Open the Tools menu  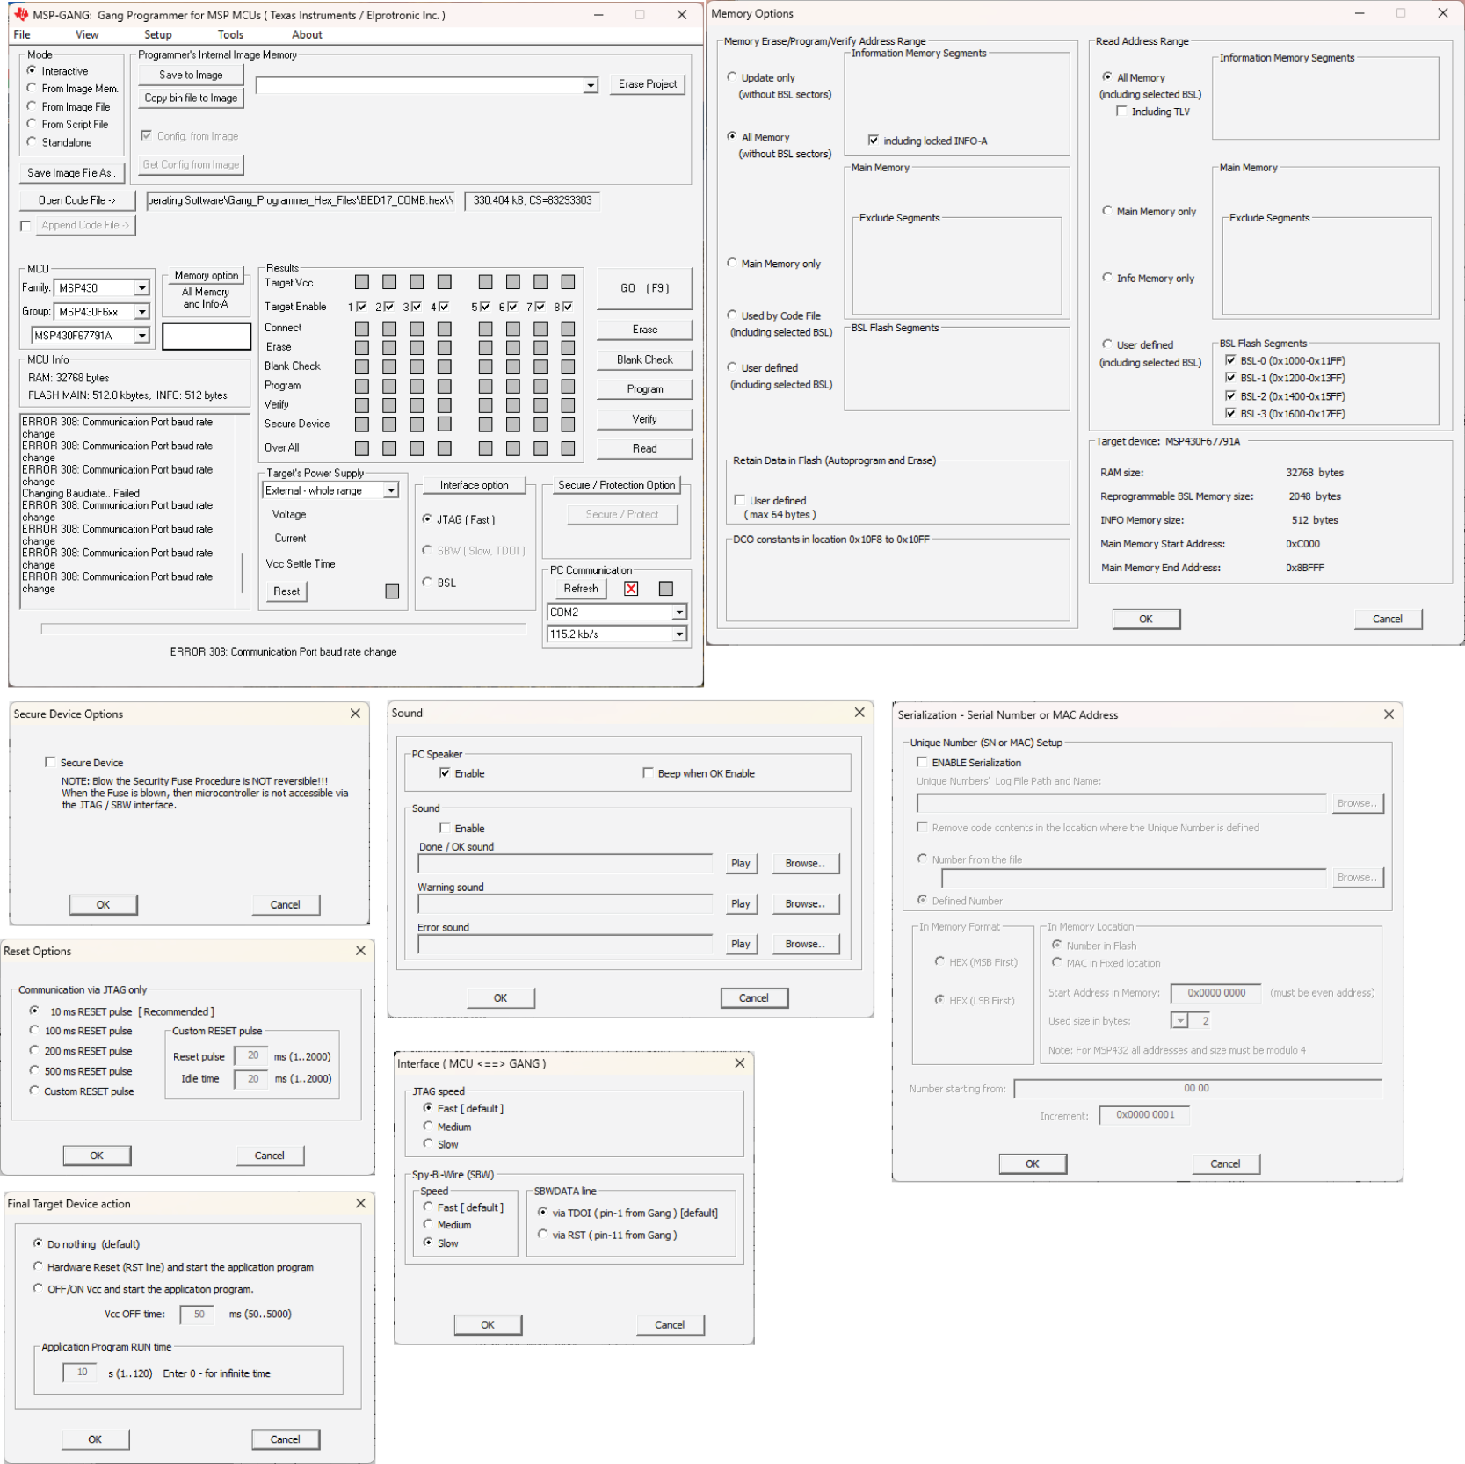coord(231,35)
